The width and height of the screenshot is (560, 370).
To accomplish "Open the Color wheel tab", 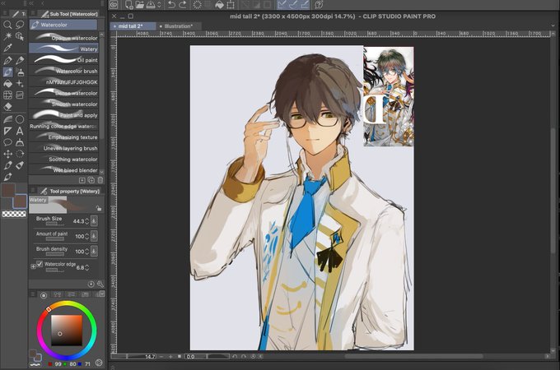I will [44, 295].
